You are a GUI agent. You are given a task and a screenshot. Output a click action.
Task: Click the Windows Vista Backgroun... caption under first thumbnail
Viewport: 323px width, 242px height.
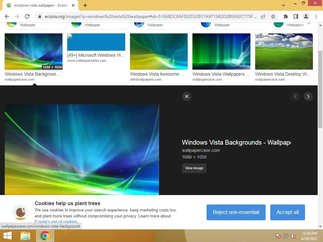point(32,74)
